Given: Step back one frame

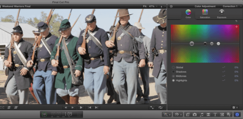Looking at the screenshot, I should pyautogui.click(x=66, y=108).
